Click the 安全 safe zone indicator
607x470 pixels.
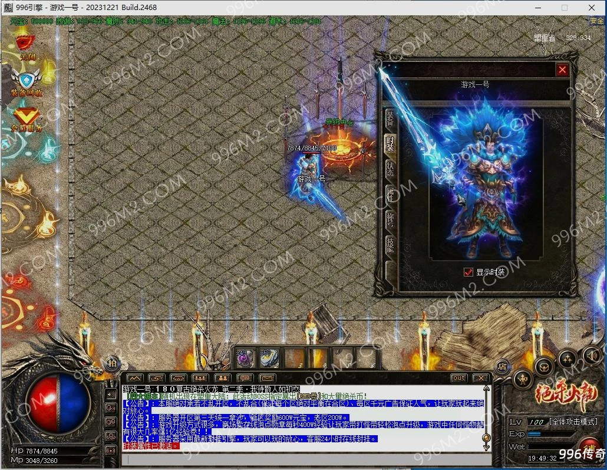[x=596, y=21]
